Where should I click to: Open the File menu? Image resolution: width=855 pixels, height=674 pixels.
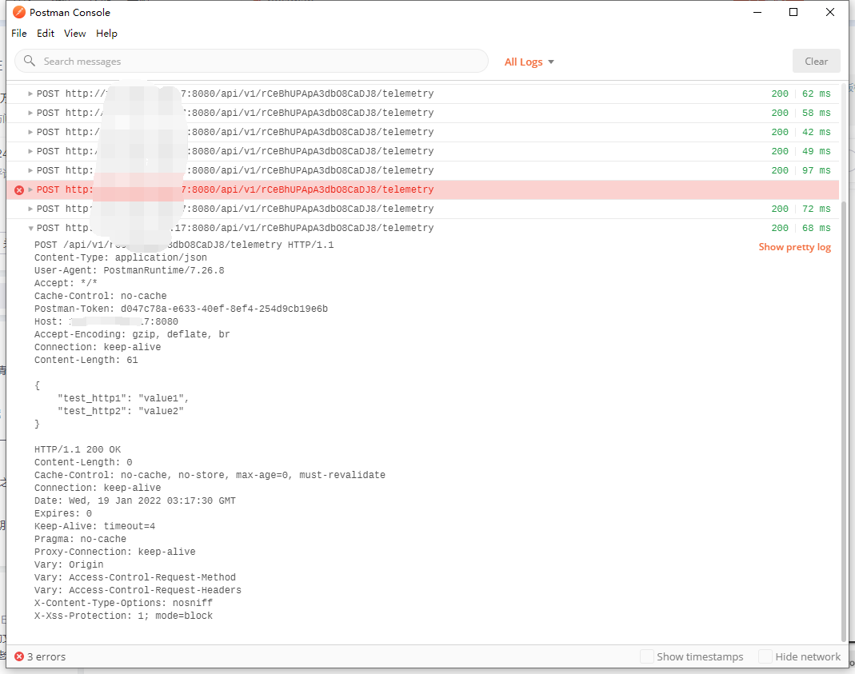(18, 33)
